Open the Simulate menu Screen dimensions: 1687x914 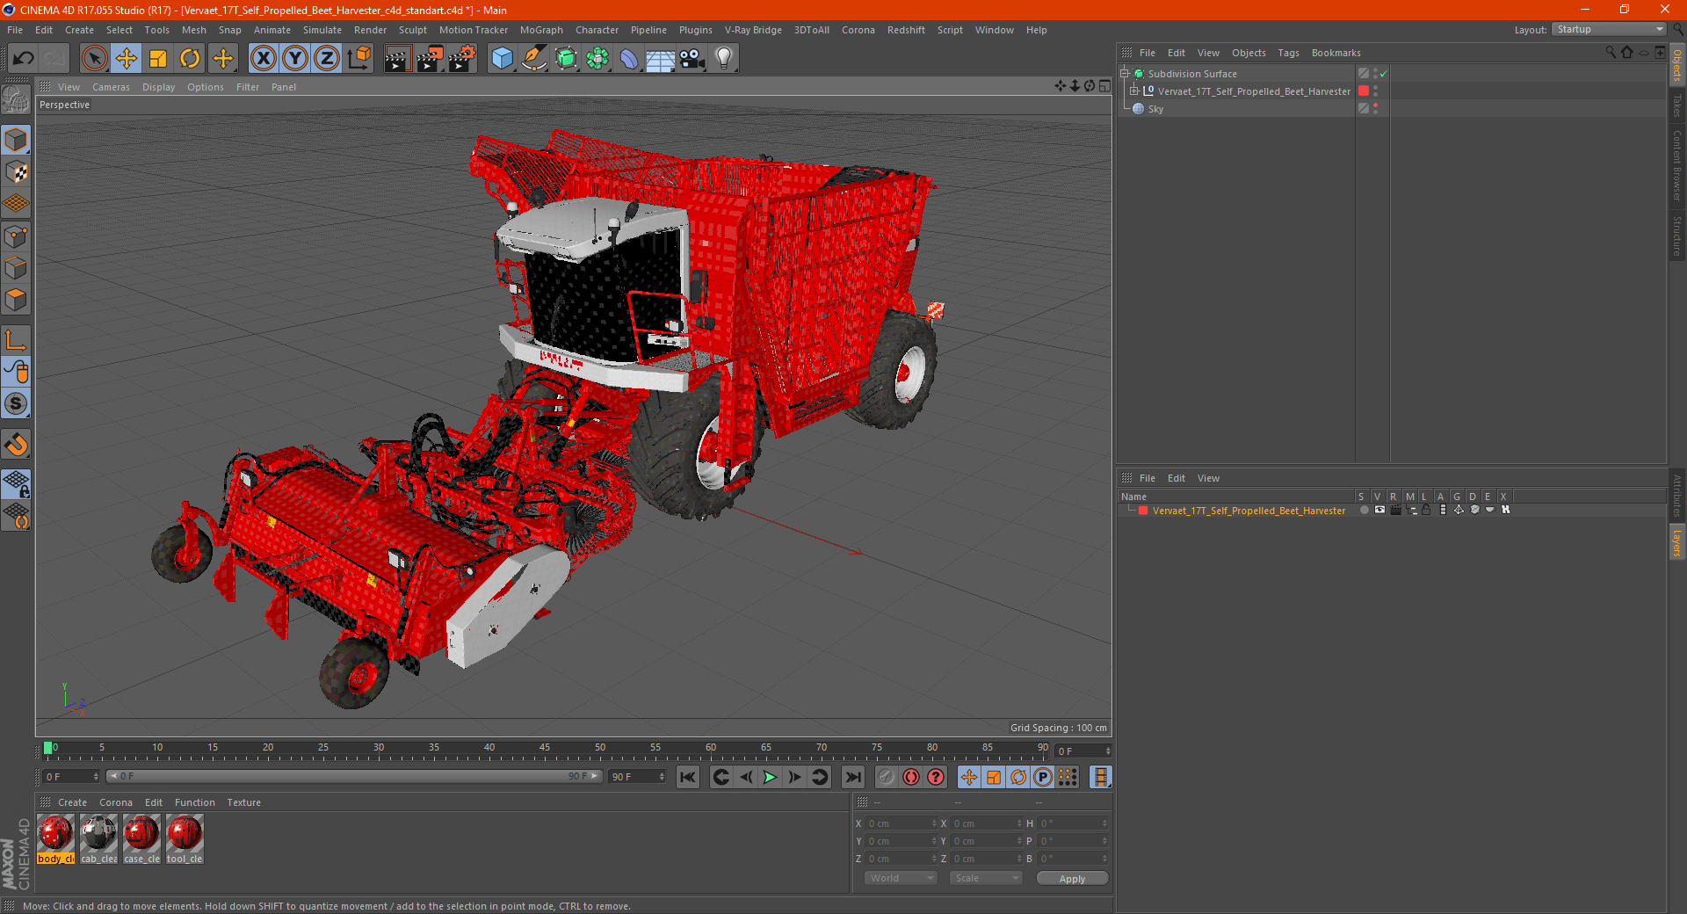pos(322,30)
